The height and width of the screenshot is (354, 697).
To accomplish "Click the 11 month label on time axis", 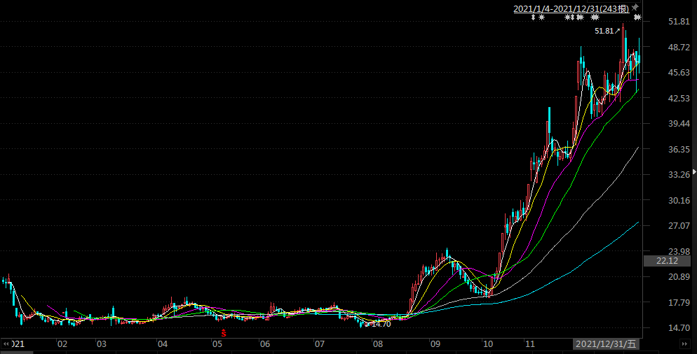I will coord(530,344).
